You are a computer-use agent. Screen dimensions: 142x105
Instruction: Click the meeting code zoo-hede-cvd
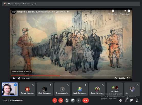coord(16,100)
